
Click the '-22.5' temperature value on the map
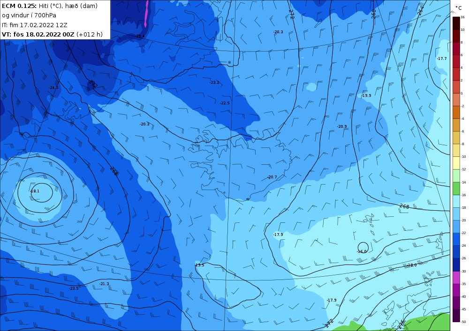tap(225, 103)
